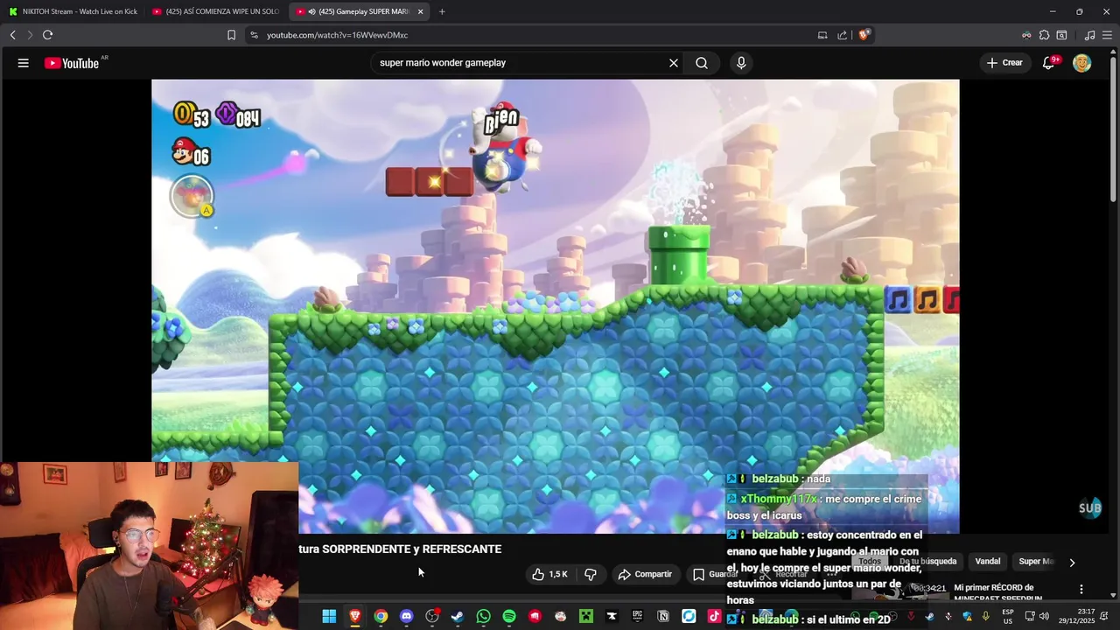
Task: Open Epic Games launcher from the taskbar
Action: click(x=638, y=617)
